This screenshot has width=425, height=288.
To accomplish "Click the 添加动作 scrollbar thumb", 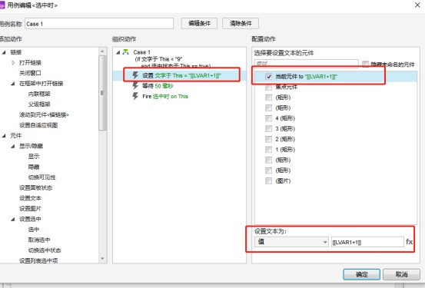I will 102,93.
